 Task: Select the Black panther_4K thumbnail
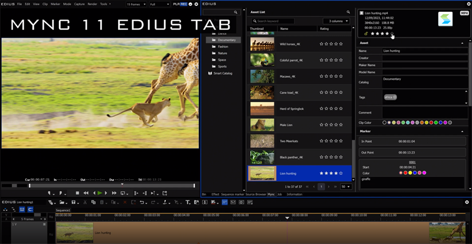point(262,157)
